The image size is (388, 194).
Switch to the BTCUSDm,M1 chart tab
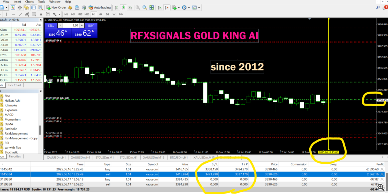point(105,157)
